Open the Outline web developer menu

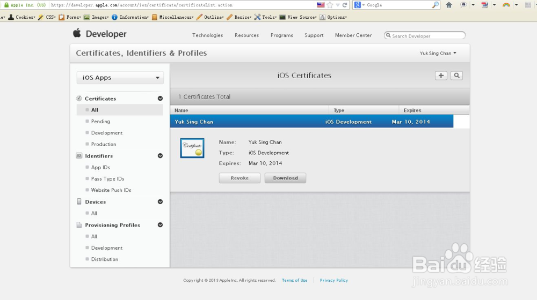(210, 17)
